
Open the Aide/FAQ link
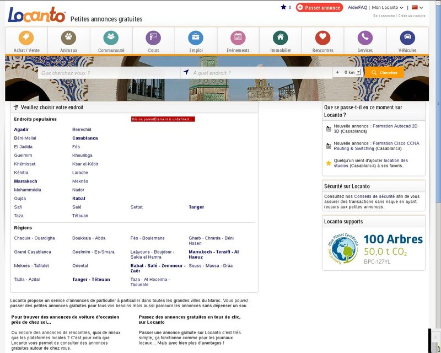tap(357, 8)
